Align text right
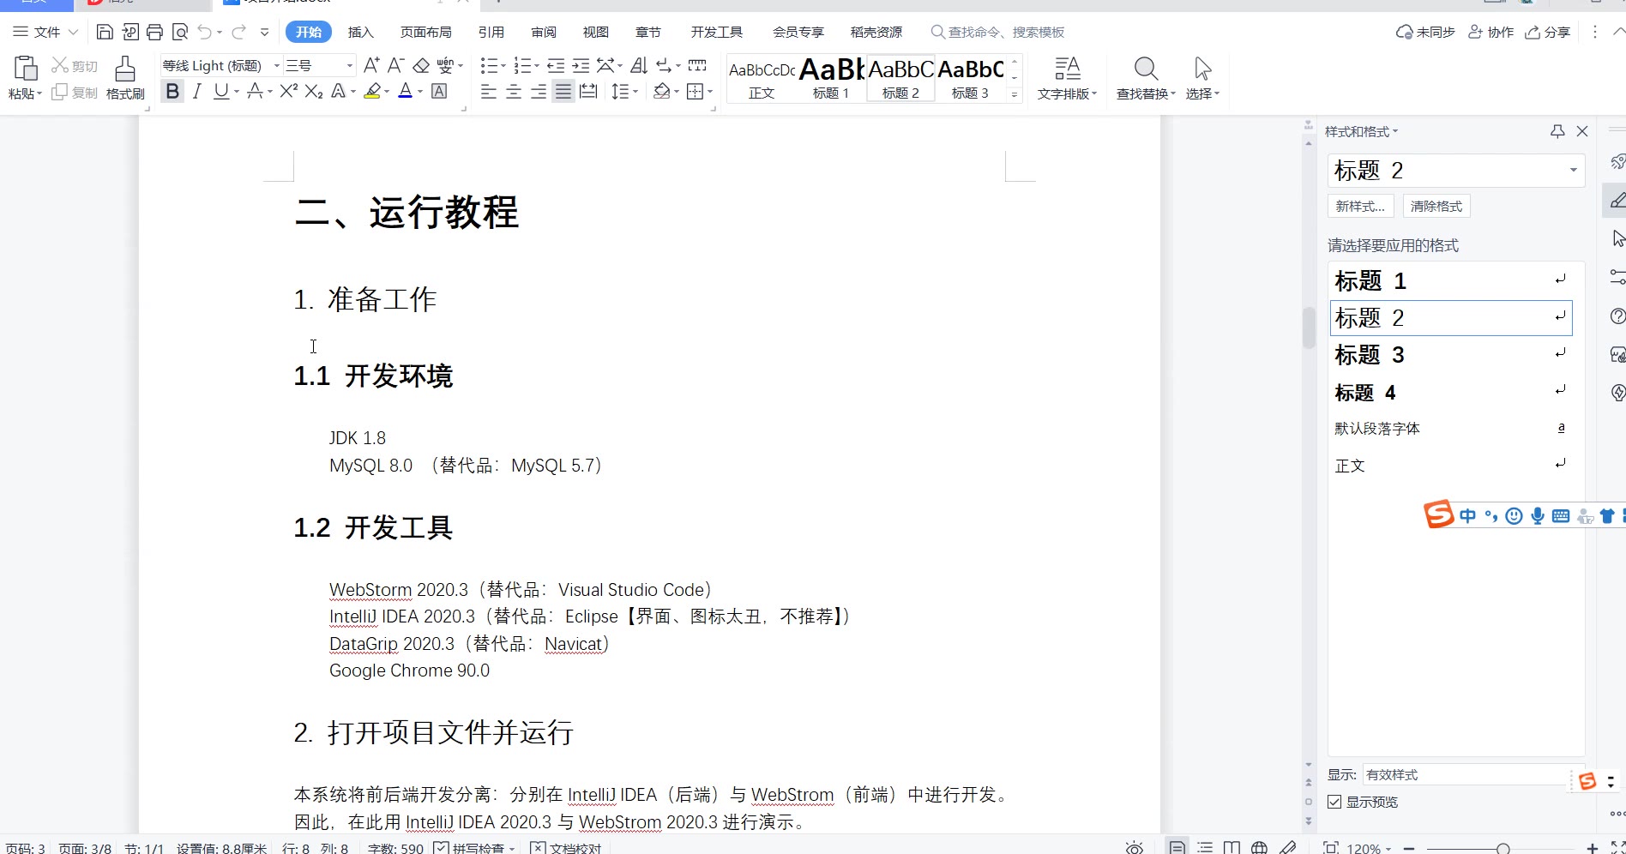The width and height of the screenshot is (1626, 854). 539,91
